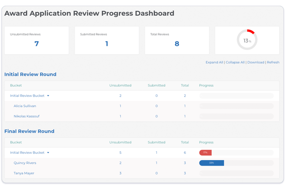This screenshot has width=285, height=189.
Task: Click Progress column header in Final Review table
Action: click(x=206, y=143)
